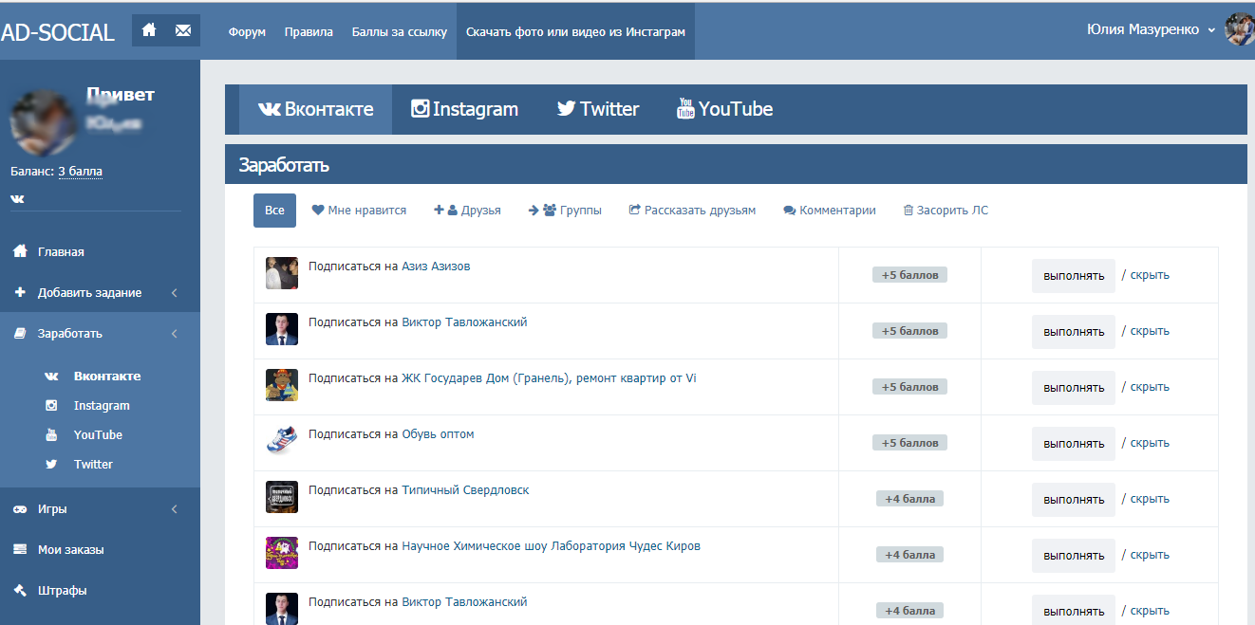Click the trash icon of Засорить ЛС
This screenshot has width=1255, height=625.
[908, 211]
